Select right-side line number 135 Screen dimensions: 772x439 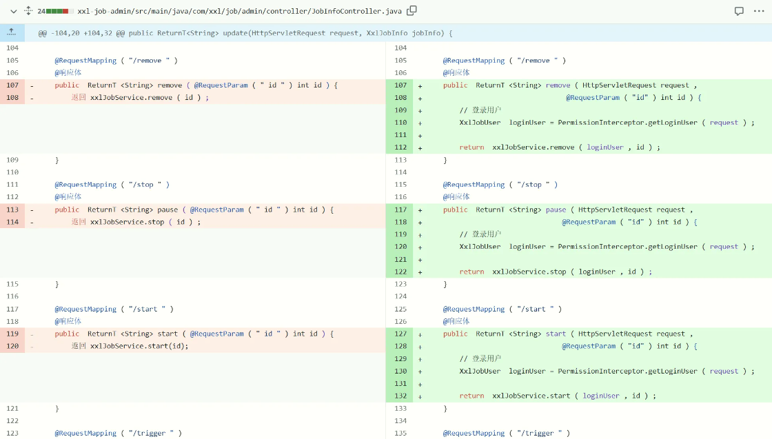tap(400, 433)
